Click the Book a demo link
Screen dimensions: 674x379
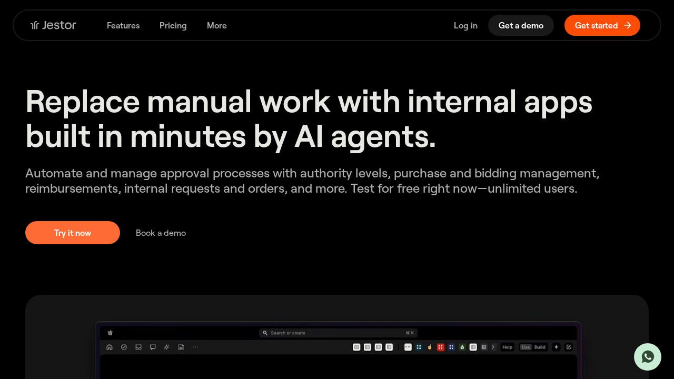tap(161, 233)
